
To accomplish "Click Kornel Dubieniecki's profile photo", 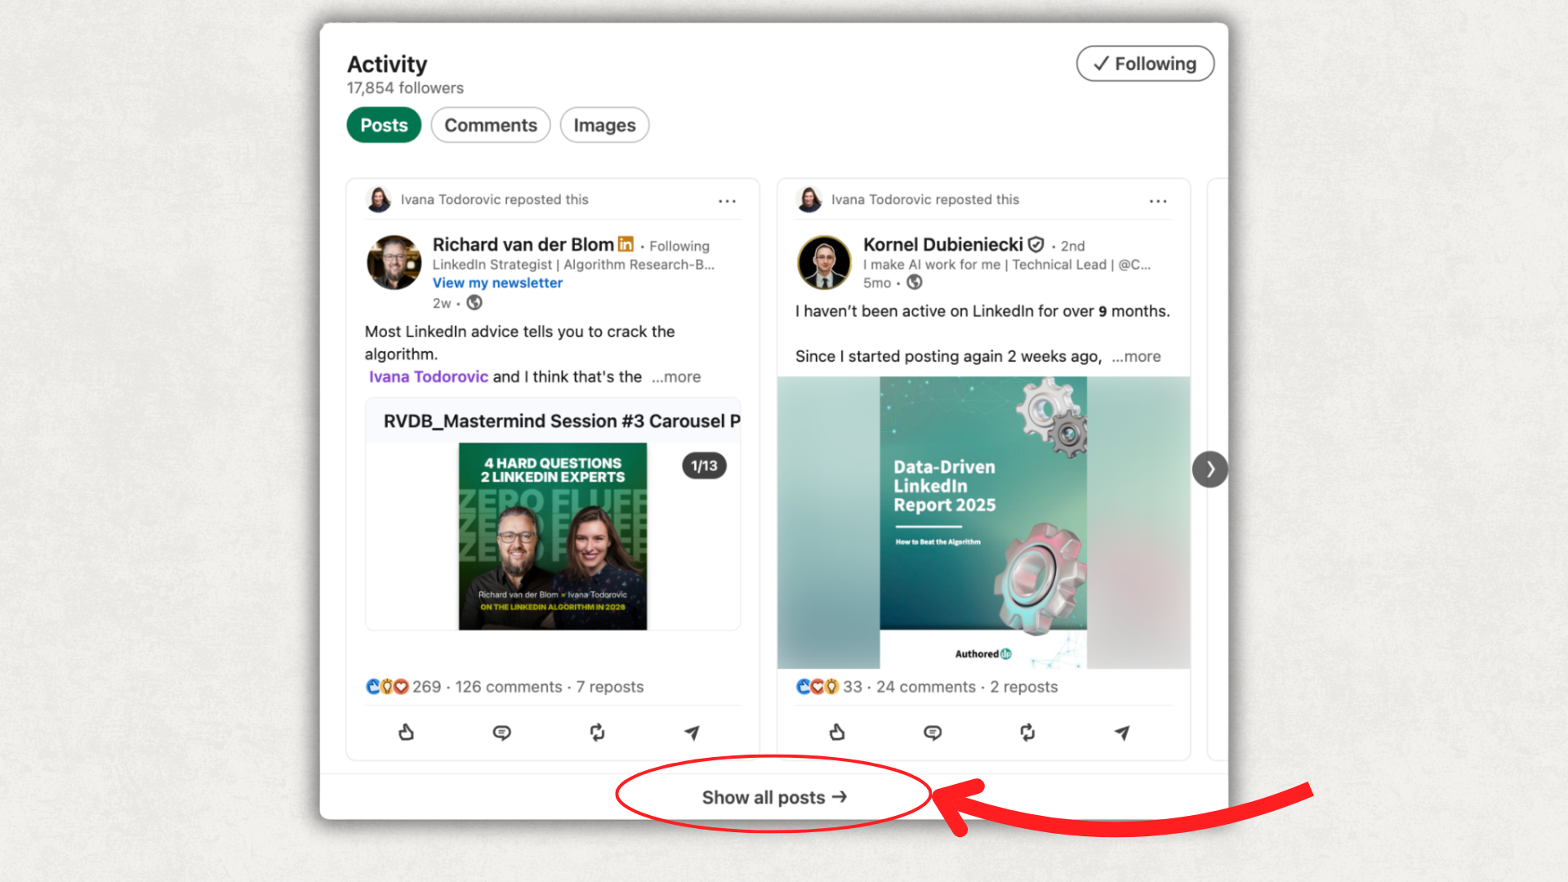I will (x=824, y=263).
